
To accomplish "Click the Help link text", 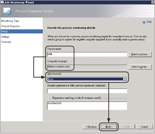I will [x=149, y=22].
